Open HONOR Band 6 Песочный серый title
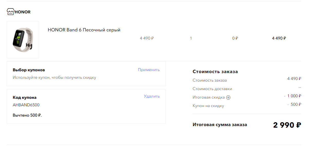The width and height of the screenshot is (309, 149). click(84, 30)
